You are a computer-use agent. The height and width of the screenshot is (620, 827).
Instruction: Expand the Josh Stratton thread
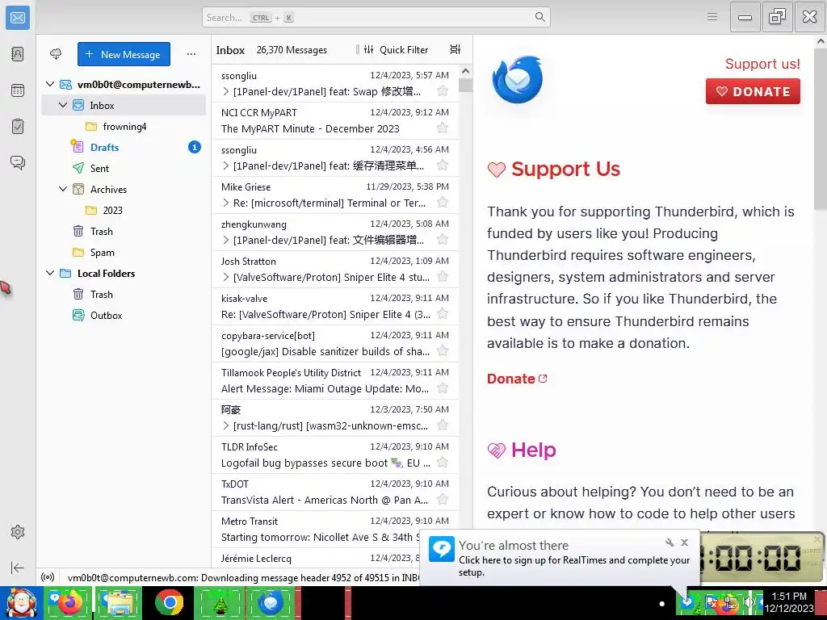[x=226, y=277]
